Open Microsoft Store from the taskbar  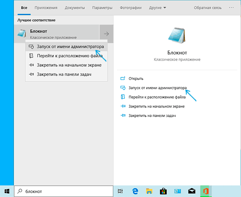pyautogui.click(x=163, y=191)
